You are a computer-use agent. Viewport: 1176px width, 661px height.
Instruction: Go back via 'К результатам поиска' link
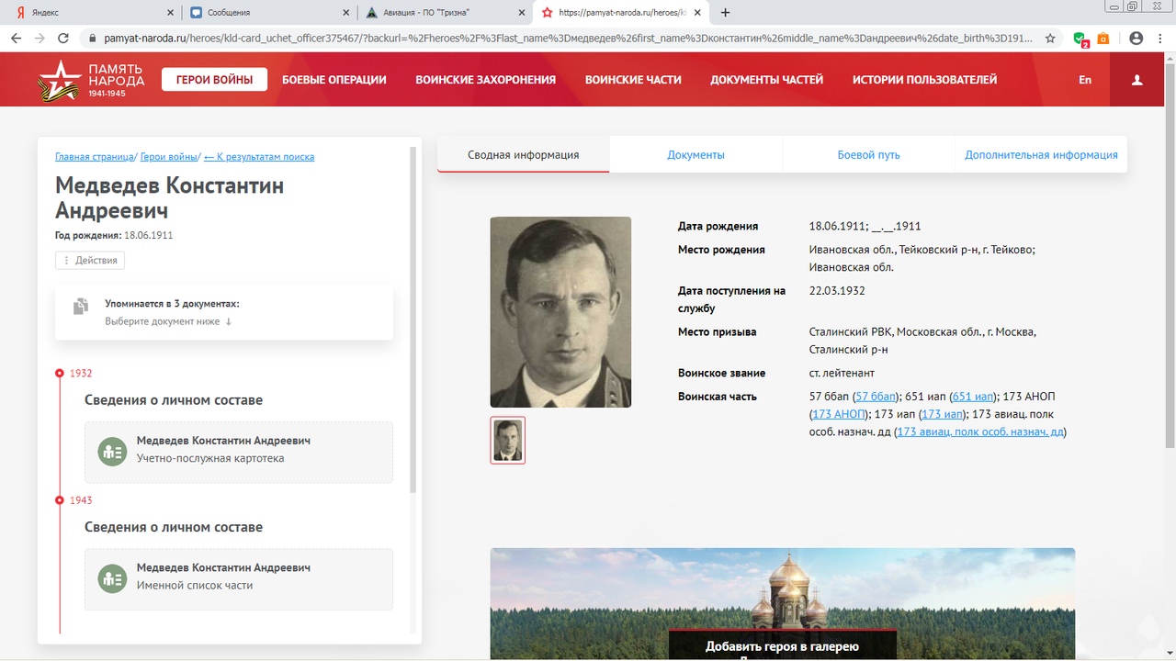pyautogui.click(x=259, y=157)
